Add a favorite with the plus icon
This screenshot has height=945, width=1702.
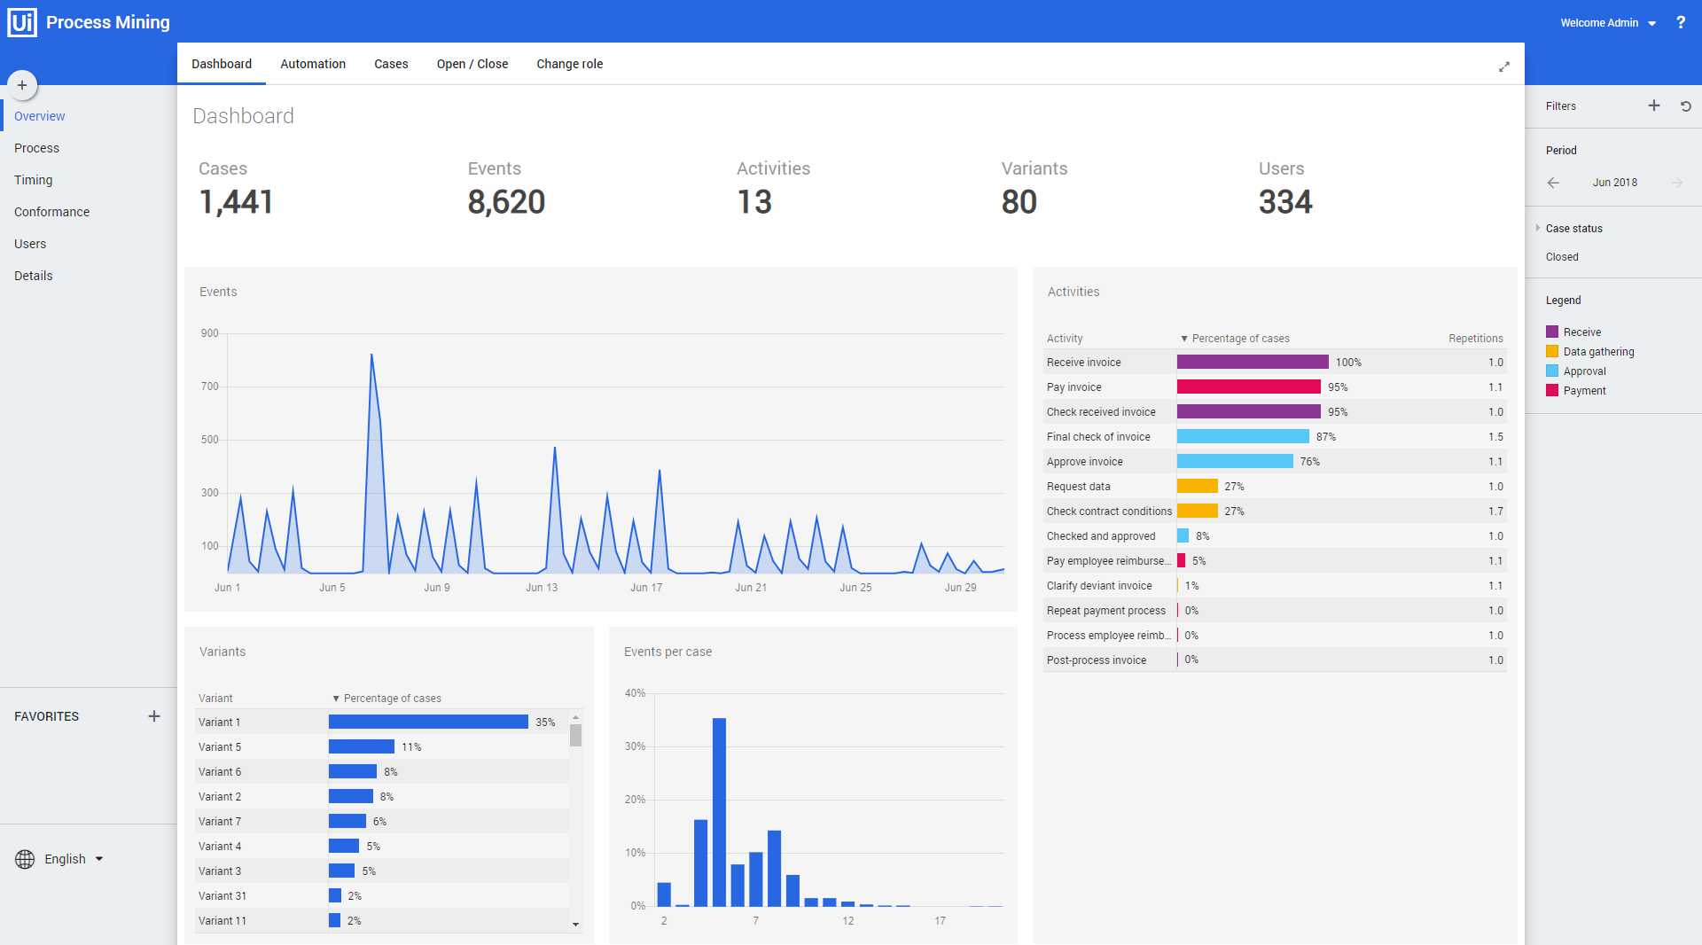(x=154, y=716)
